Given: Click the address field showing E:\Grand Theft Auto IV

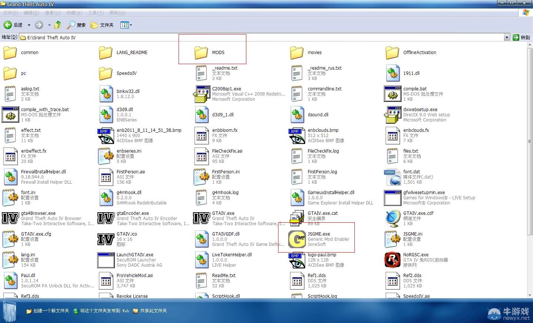Looking at the screenshot, I should (x=261, y=37).
